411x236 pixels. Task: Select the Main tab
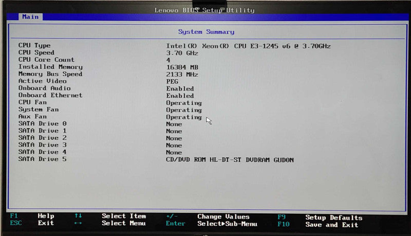click(30, 17)
